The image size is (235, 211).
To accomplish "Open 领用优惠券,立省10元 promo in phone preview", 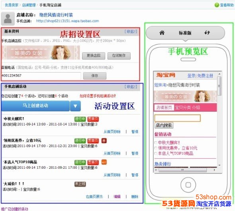I will (x=178, y=148).
